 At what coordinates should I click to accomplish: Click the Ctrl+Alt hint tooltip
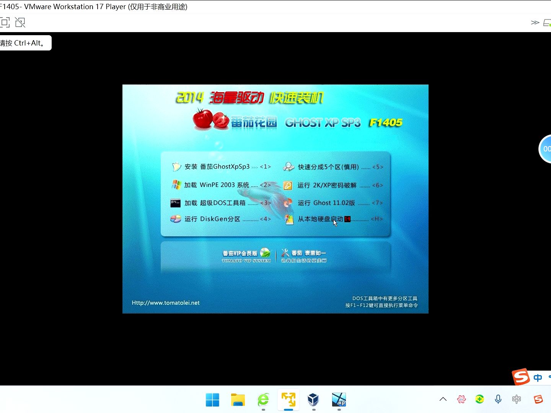click(x=25, y=43)
